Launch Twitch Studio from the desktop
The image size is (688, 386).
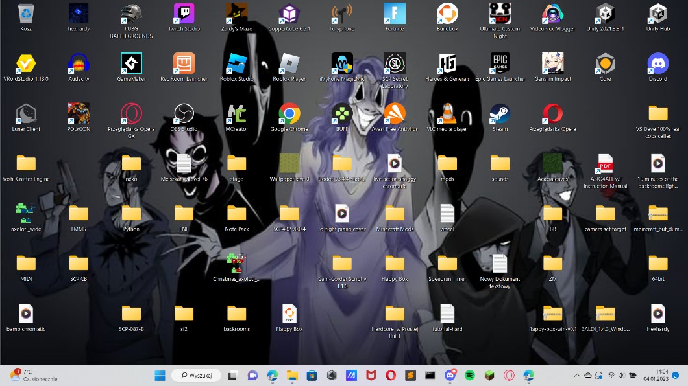184,14
